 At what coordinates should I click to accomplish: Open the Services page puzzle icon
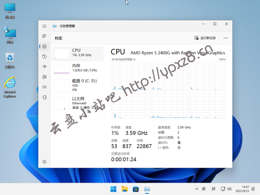[x=44, y=97]
